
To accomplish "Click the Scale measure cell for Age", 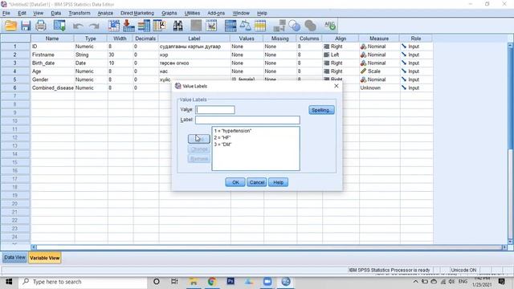I will click(x=379, y=71).
